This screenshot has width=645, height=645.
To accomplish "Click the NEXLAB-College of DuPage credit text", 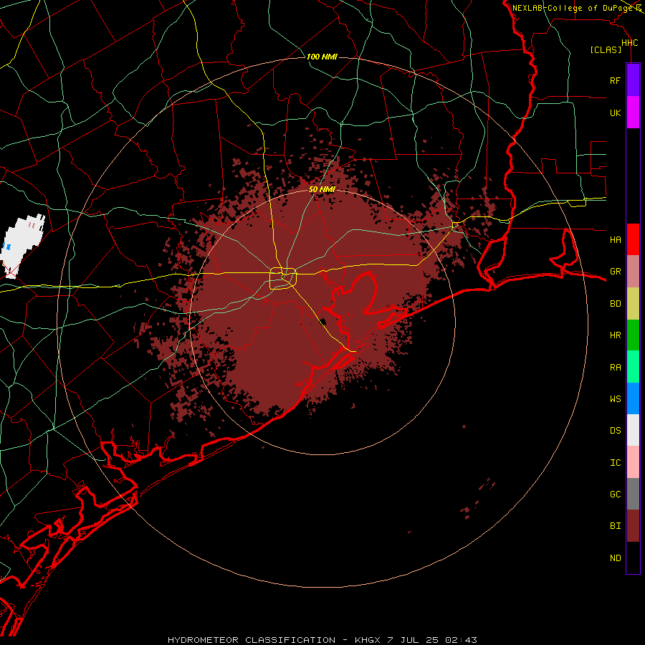I will tap(573, 8).
